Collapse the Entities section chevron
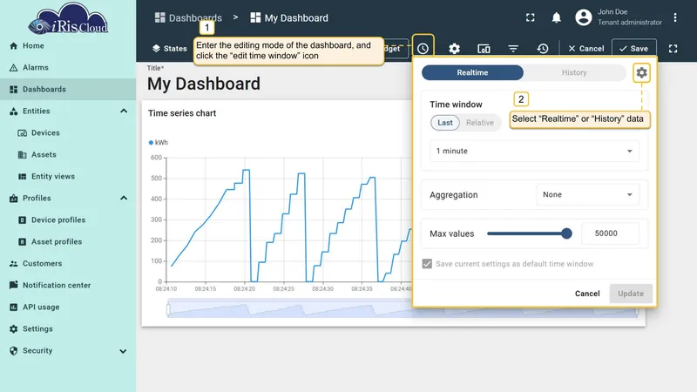Screen dimensions: 697x392 (124, 112)
